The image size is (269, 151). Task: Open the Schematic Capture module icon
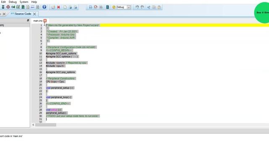tap(3, 7)
